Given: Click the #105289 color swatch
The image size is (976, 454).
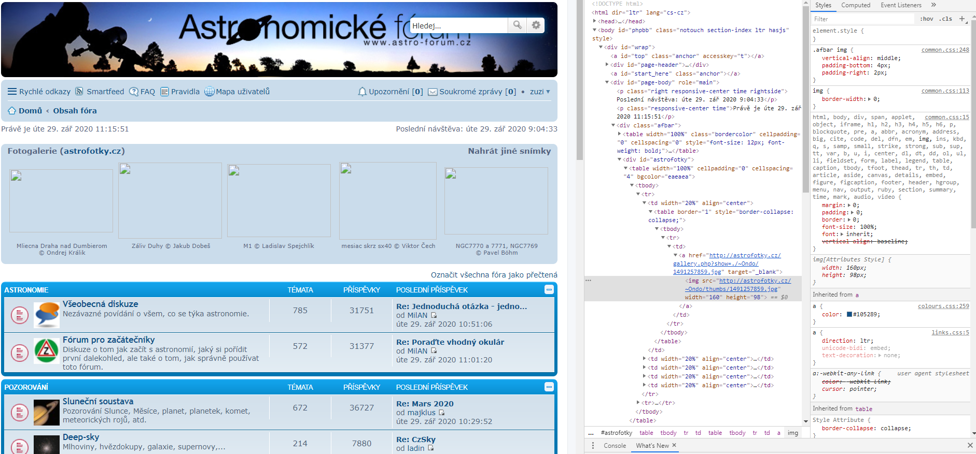Looking at the screenshot, I should coord(849,314).
